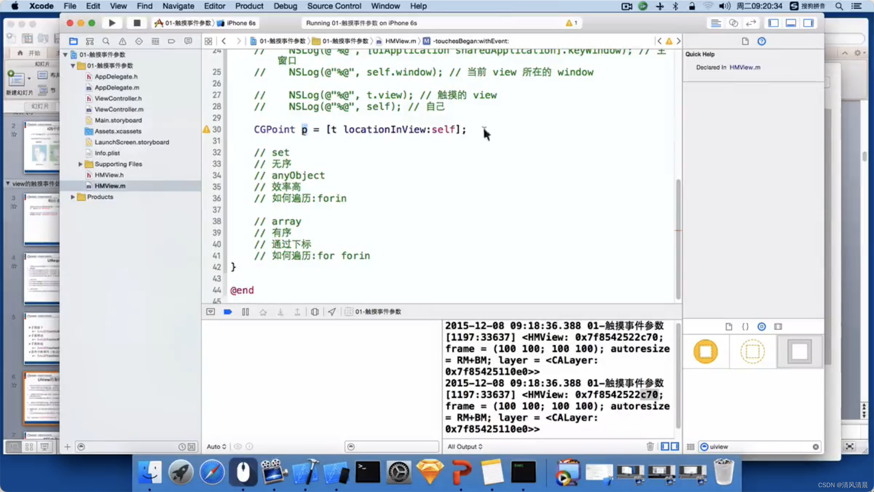
Task: Clear console with trash icon
Action: pyautogui.click(x=650, y=447)
